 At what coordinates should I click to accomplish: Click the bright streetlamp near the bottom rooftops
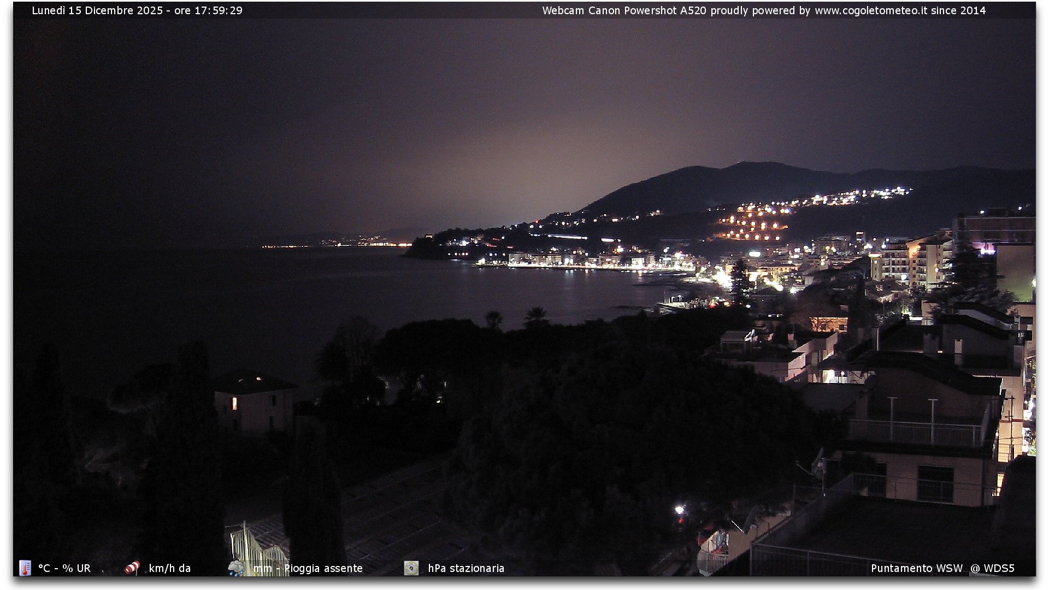click(x=679, y=510)
